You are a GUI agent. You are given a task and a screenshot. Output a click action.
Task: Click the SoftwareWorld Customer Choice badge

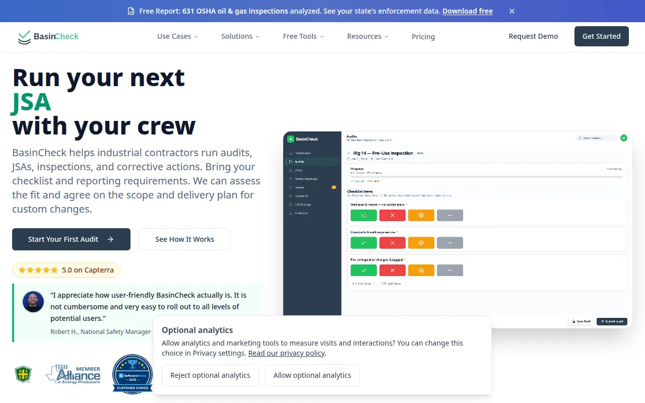(x=132, y=374)
